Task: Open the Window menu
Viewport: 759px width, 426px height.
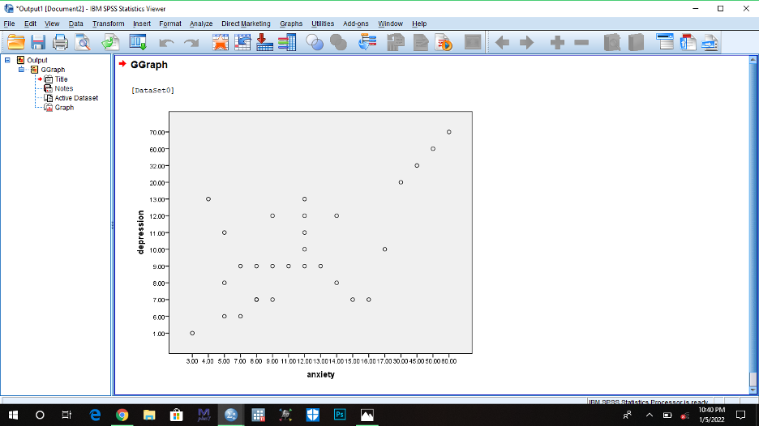Action: tap(390, 23)
